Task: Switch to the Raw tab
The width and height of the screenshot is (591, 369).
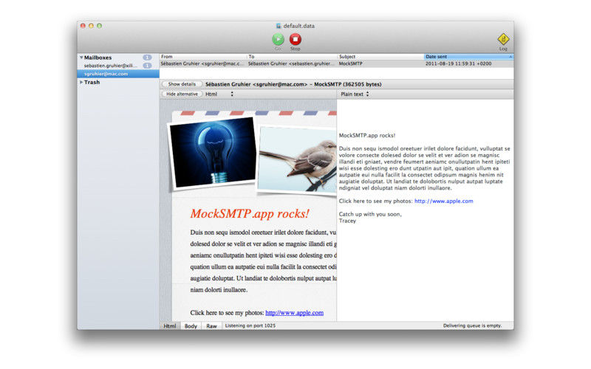Action: coord(211,325)
